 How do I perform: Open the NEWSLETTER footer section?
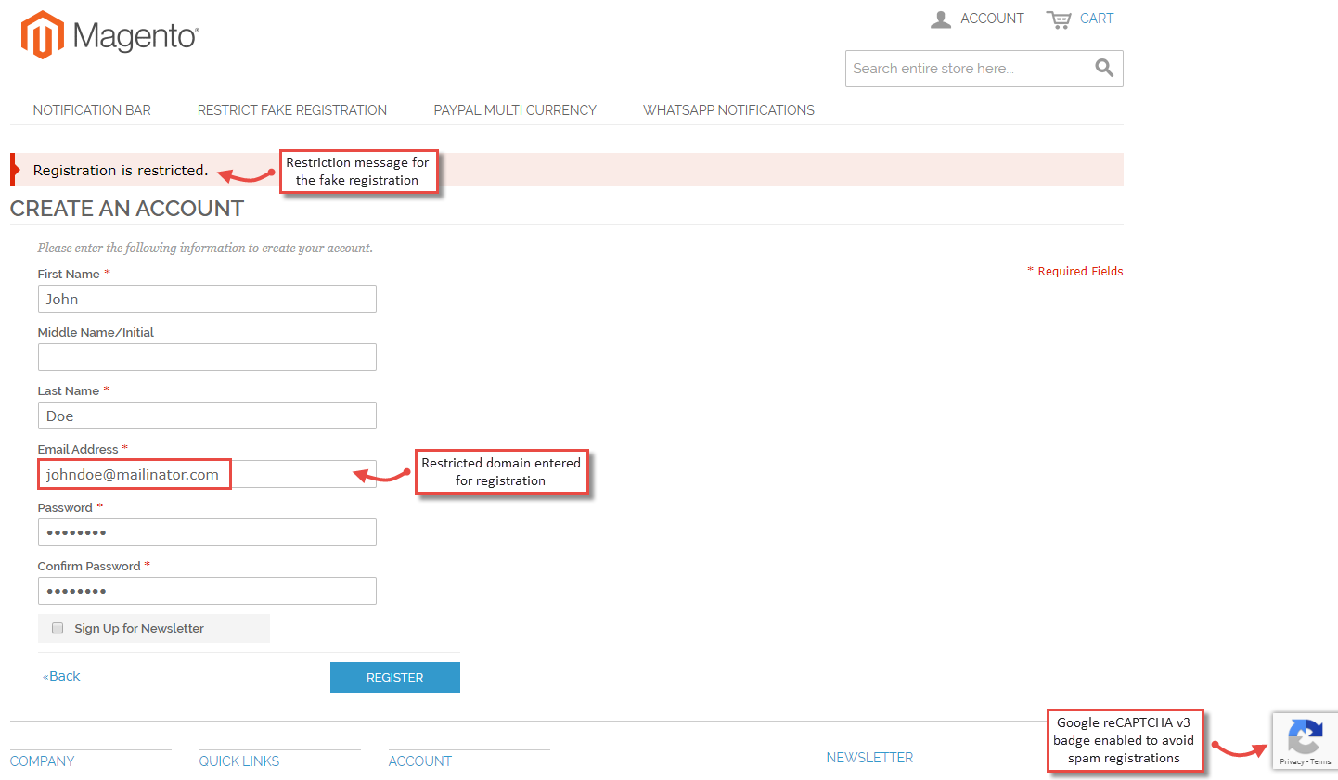(869, 757)
